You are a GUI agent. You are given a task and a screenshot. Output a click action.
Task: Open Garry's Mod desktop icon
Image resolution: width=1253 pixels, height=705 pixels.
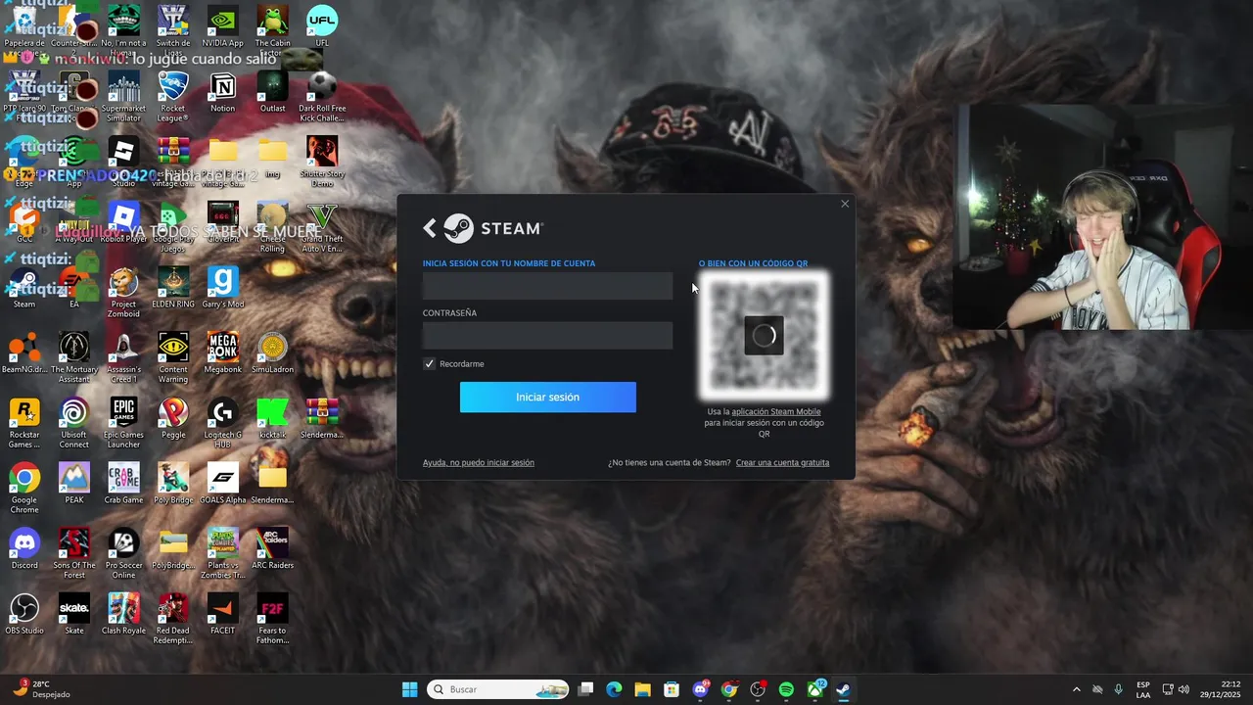(222, 288)
